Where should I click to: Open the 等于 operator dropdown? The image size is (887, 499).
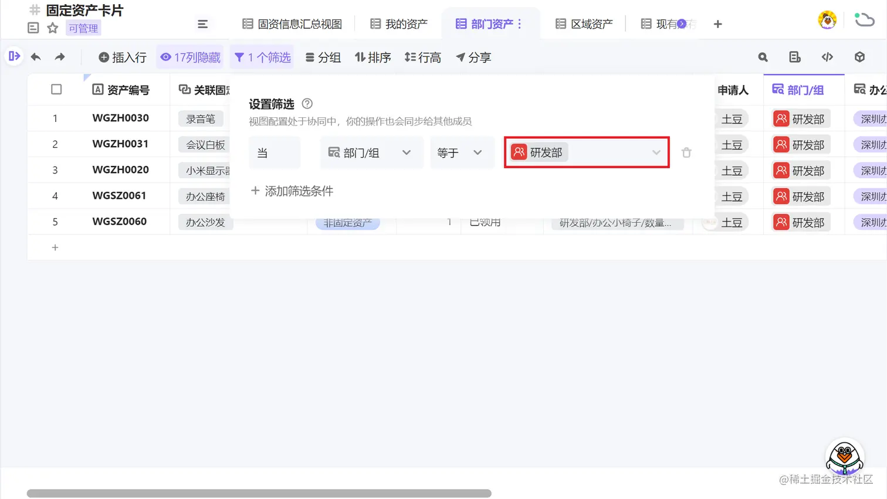click(x=463, y=152)
